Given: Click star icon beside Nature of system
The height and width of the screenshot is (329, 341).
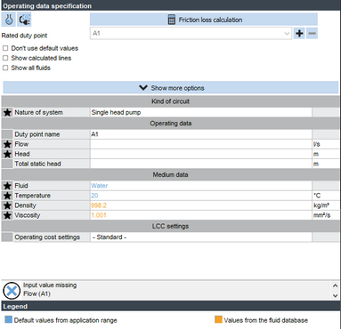Looking at the screenshot, I should pos(7,112).
